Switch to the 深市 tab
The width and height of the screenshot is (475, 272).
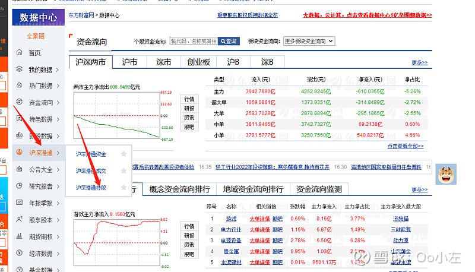[x=164, y=62]
